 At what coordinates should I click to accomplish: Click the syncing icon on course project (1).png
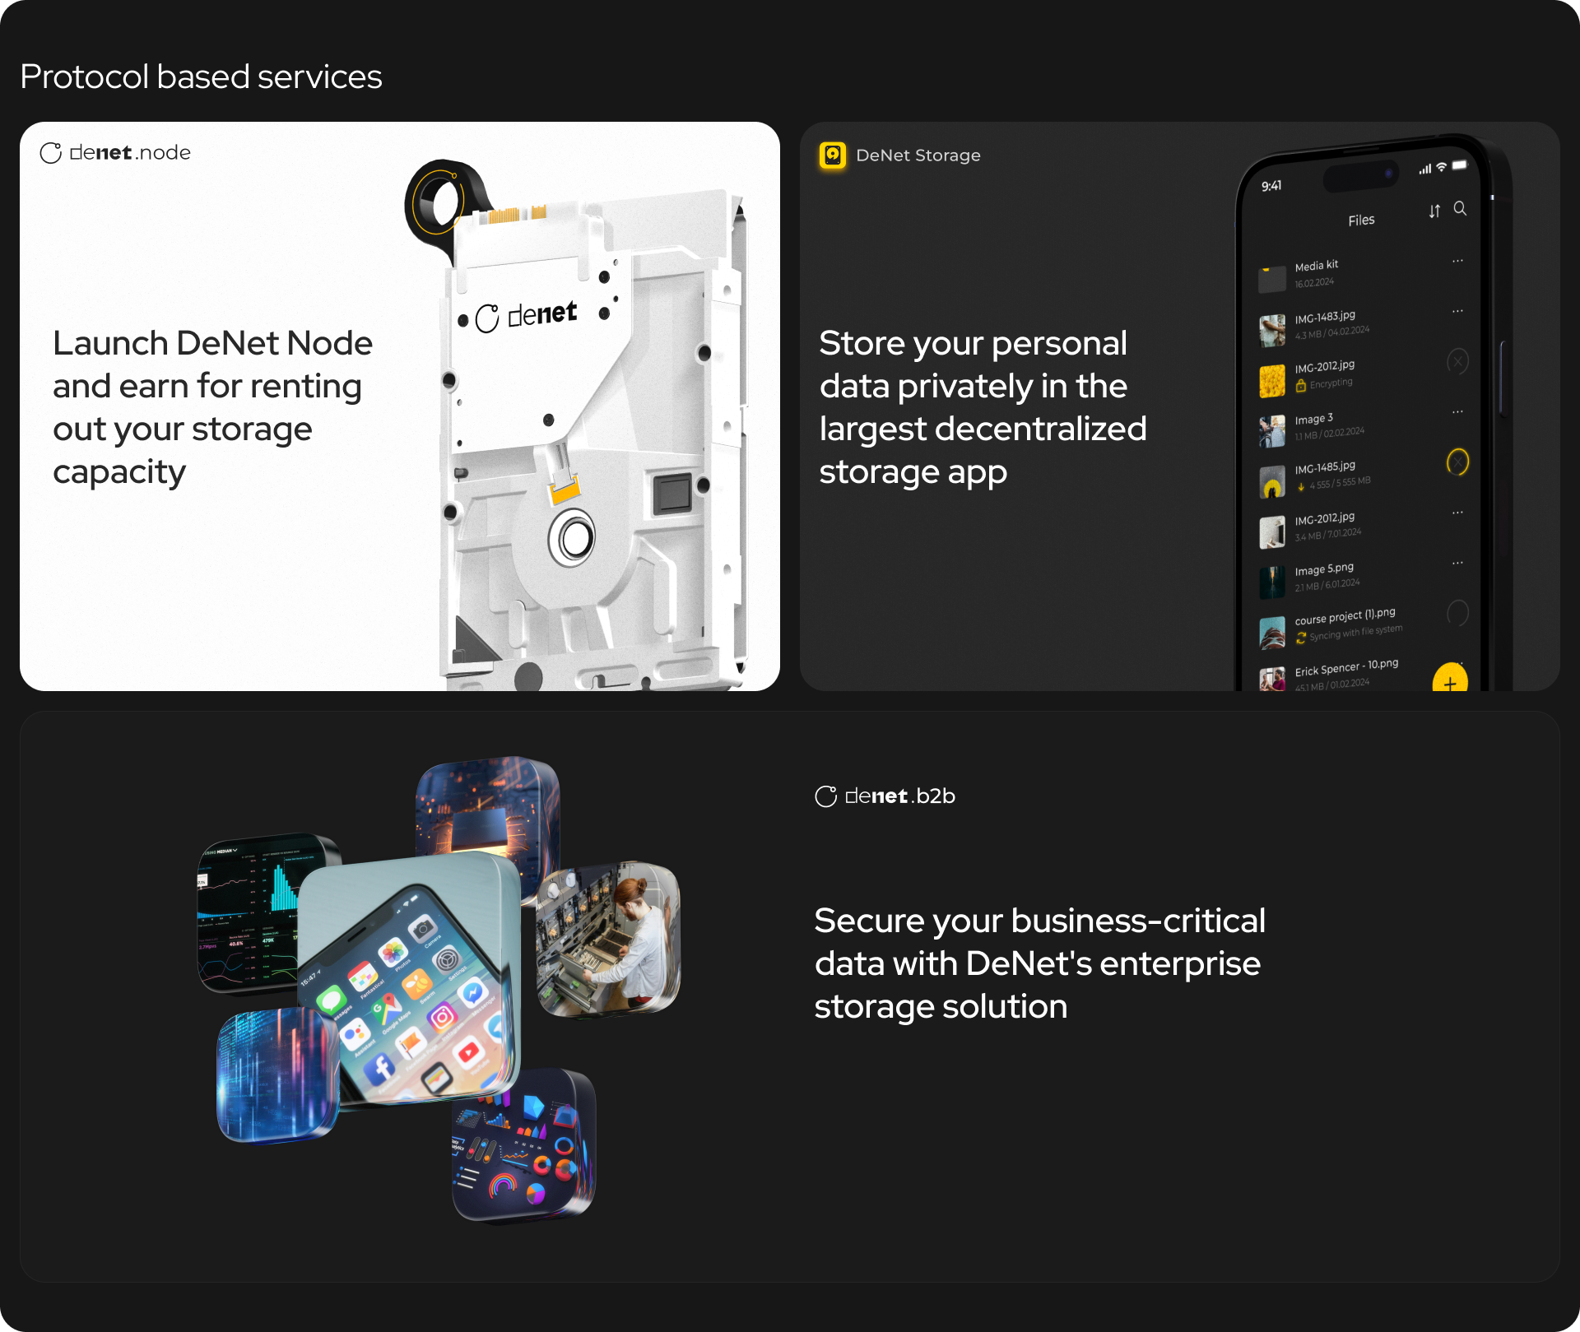[1300, 638]
